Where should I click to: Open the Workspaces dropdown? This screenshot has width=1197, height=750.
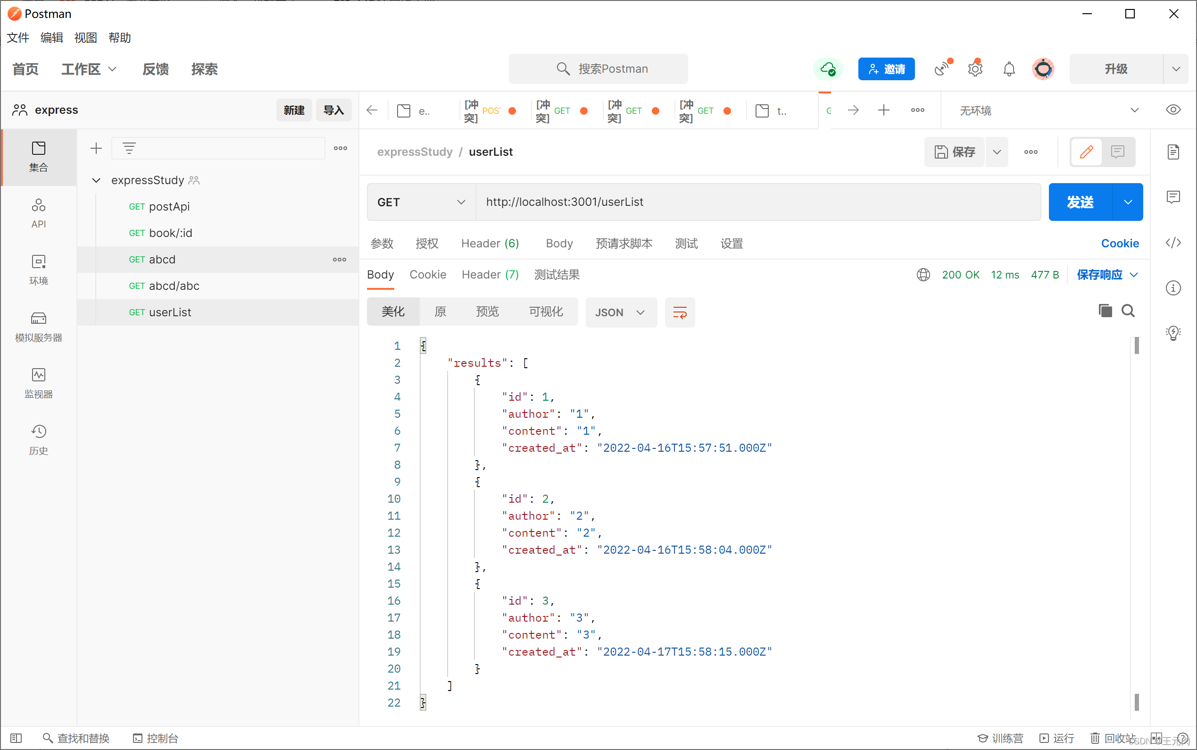(89, 69)
